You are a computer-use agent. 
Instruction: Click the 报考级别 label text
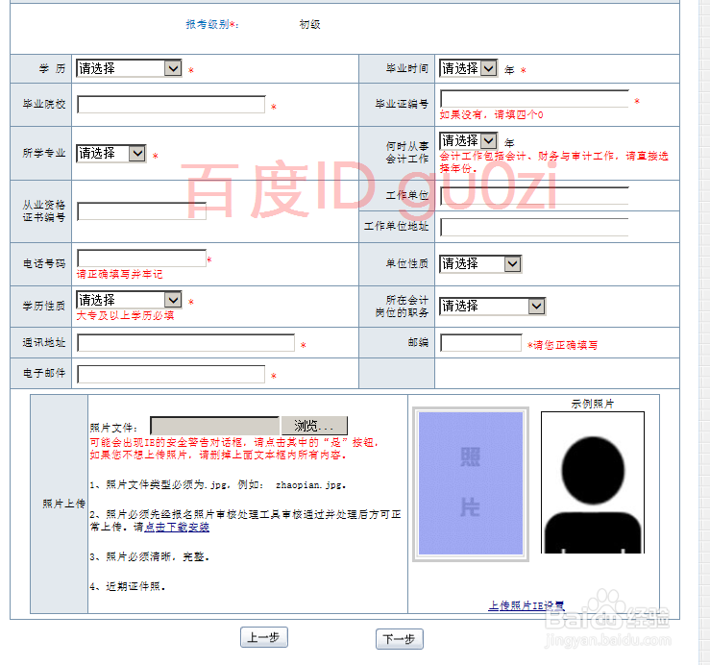212,24
